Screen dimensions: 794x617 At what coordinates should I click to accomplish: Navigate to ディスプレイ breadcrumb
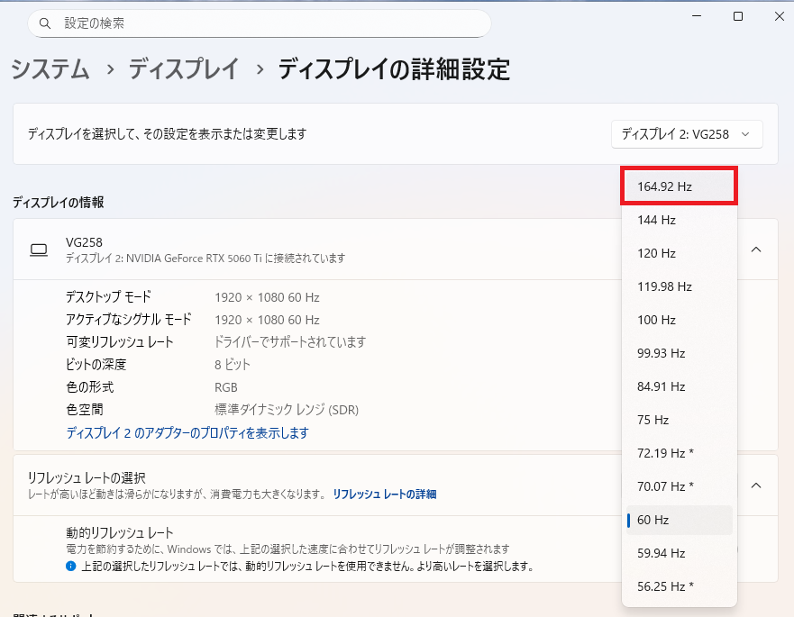(x=184, y=68)
